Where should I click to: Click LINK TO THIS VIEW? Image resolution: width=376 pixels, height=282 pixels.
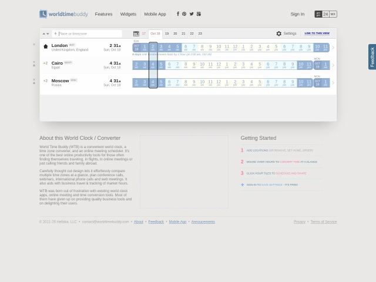coord(317,33)
